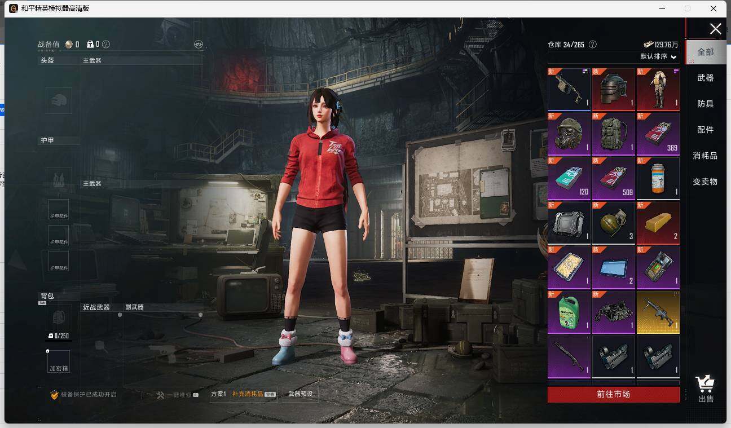Open the 消耗品 category tab
The image size is (731, 428).
[x=706, y=156]
